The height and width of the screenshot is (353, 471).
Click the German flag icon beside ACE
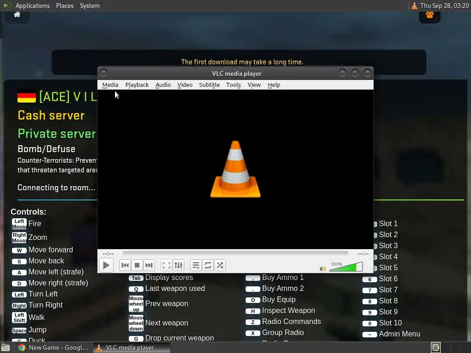coord(26,96)
